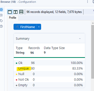Click the Browse (18) Configuration title
The image size is (94, 91).
tap(18, 2)
